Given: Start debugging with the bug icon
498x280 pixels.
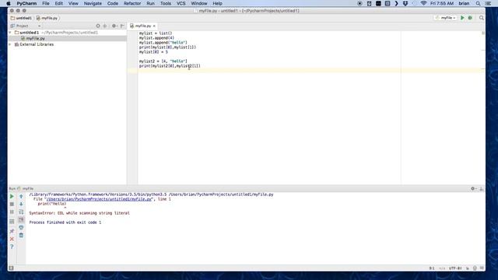Looking at the screenshot, I should point(470,18).
